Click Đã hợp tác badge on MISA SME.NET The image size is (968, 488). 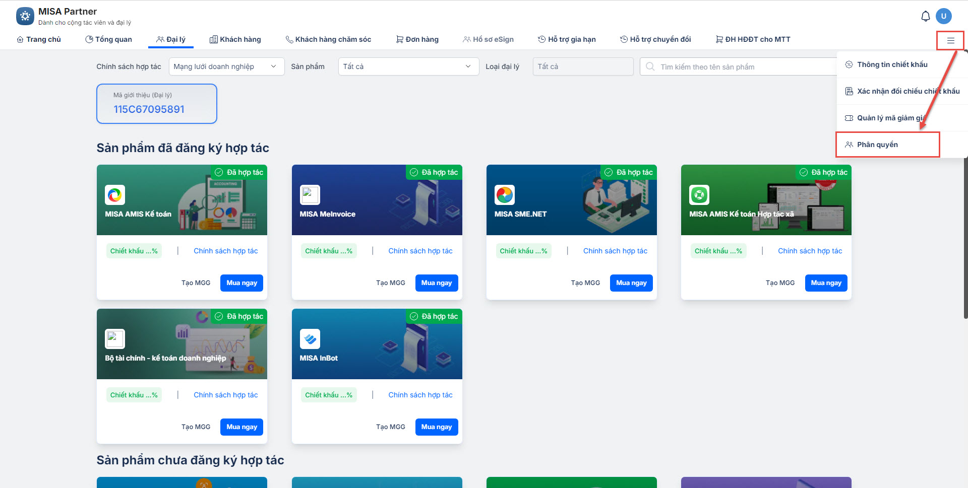tap(629, 172)
